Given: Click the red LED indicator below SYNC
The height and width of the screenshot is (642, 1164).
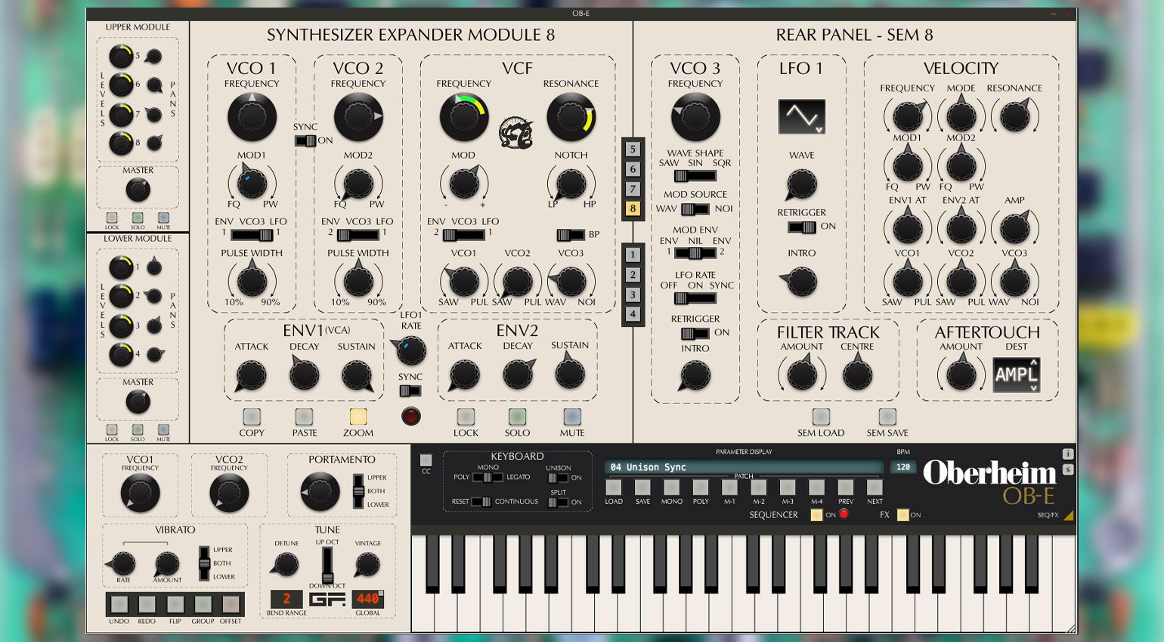Looking at the screenshot, I should 410,416.
